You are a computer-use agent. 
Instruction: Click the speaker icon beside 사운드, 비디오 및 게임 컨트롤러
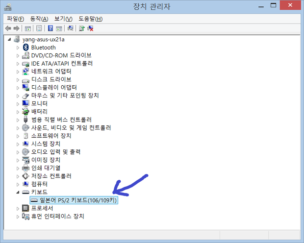pyautogui.click(x=25, y=128)
